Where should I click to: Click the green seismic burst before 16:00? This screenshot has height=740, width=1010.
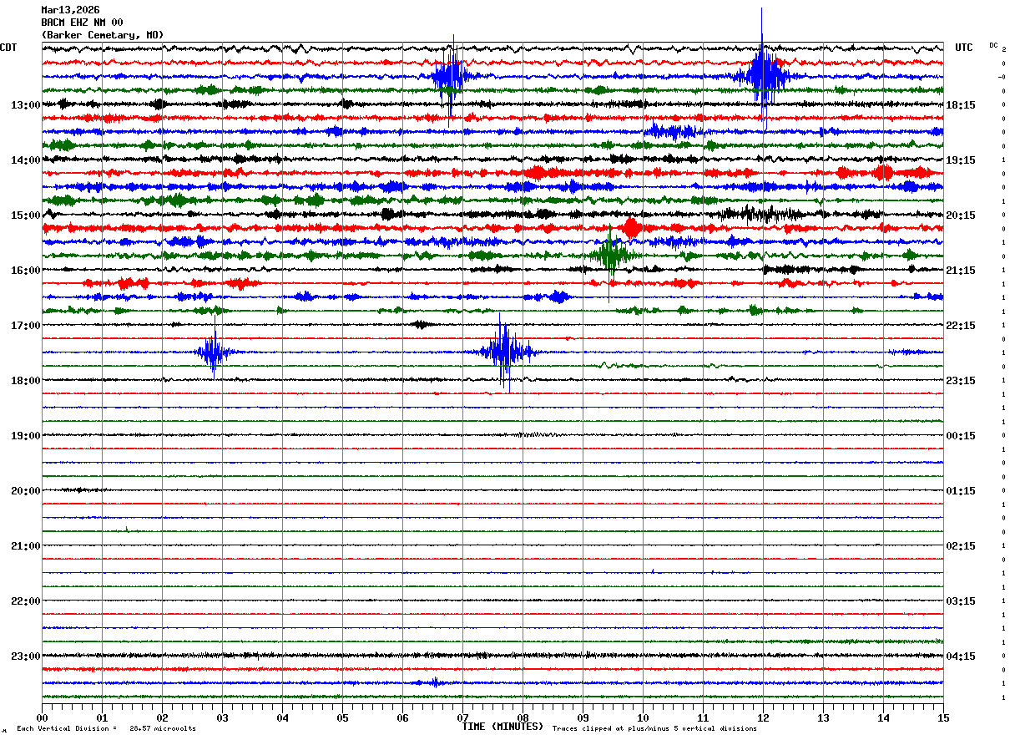[612, 255]
